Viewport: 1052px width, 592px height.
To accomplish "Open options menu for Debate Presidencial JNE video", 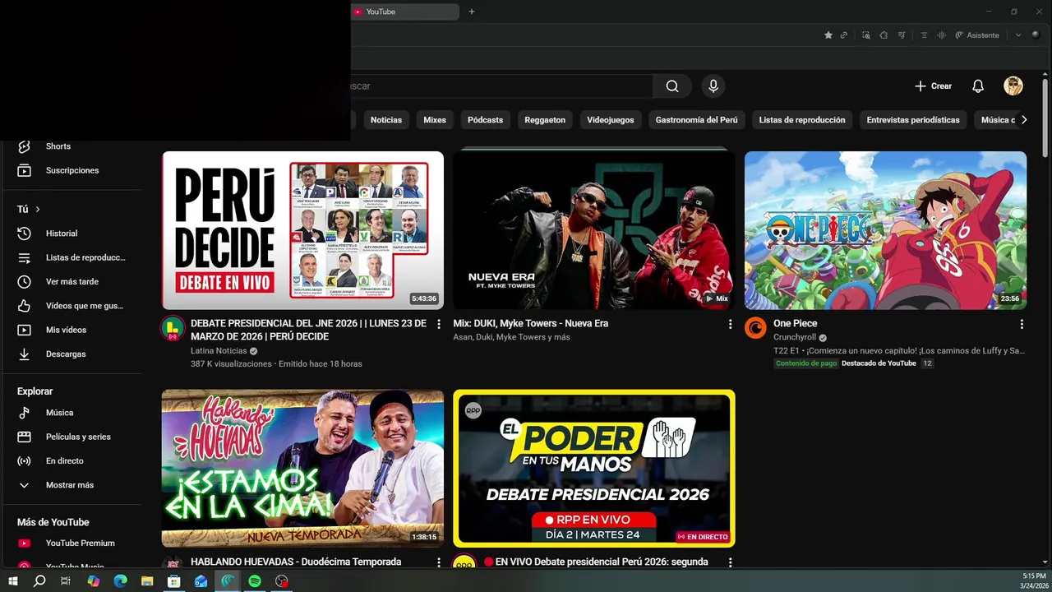I will [439, 324].
